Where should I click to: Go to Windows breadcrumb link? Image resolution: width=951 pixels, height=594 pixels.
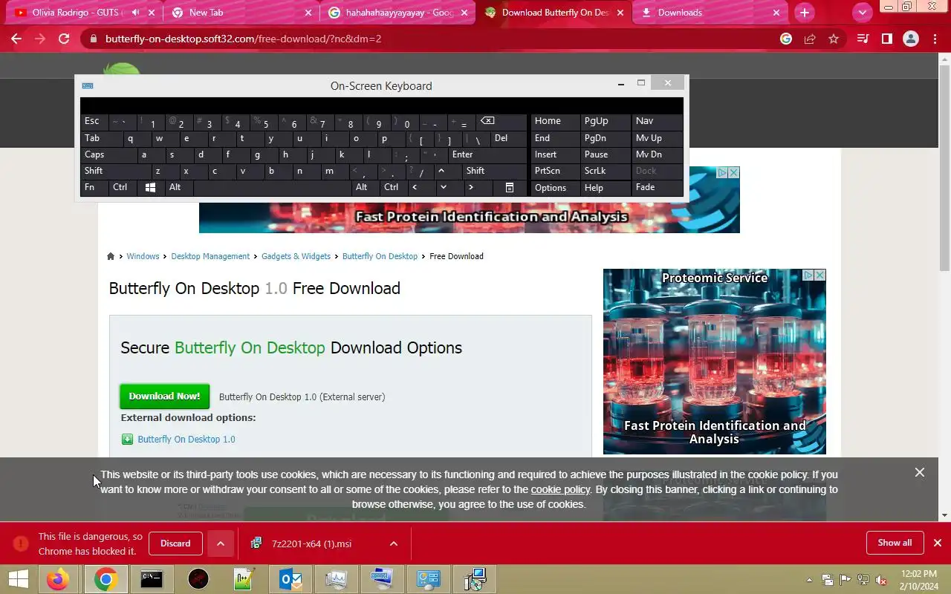(x=143, y=256)
